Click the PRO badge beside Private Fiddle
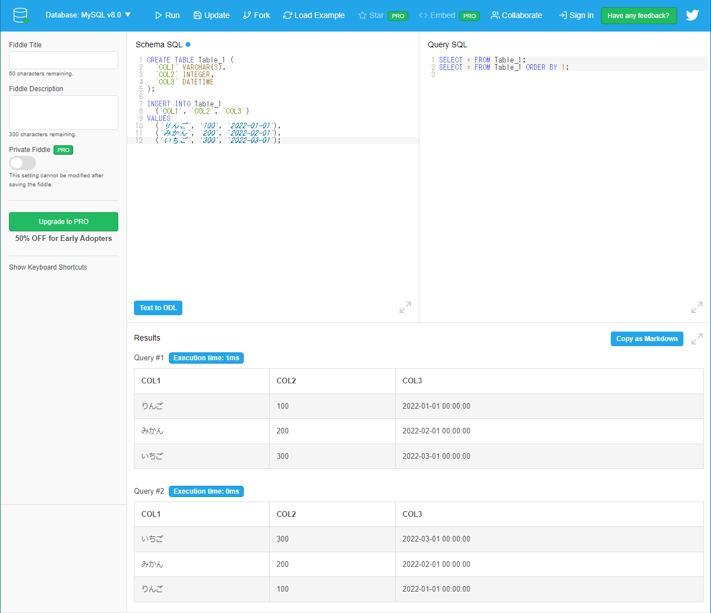The width and height of the screenshot is (711, 613). click(64, 150)
